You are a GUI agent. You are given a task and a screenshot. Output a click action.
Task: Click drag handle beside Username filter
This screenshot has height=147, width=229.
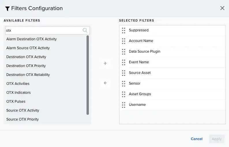124,105
